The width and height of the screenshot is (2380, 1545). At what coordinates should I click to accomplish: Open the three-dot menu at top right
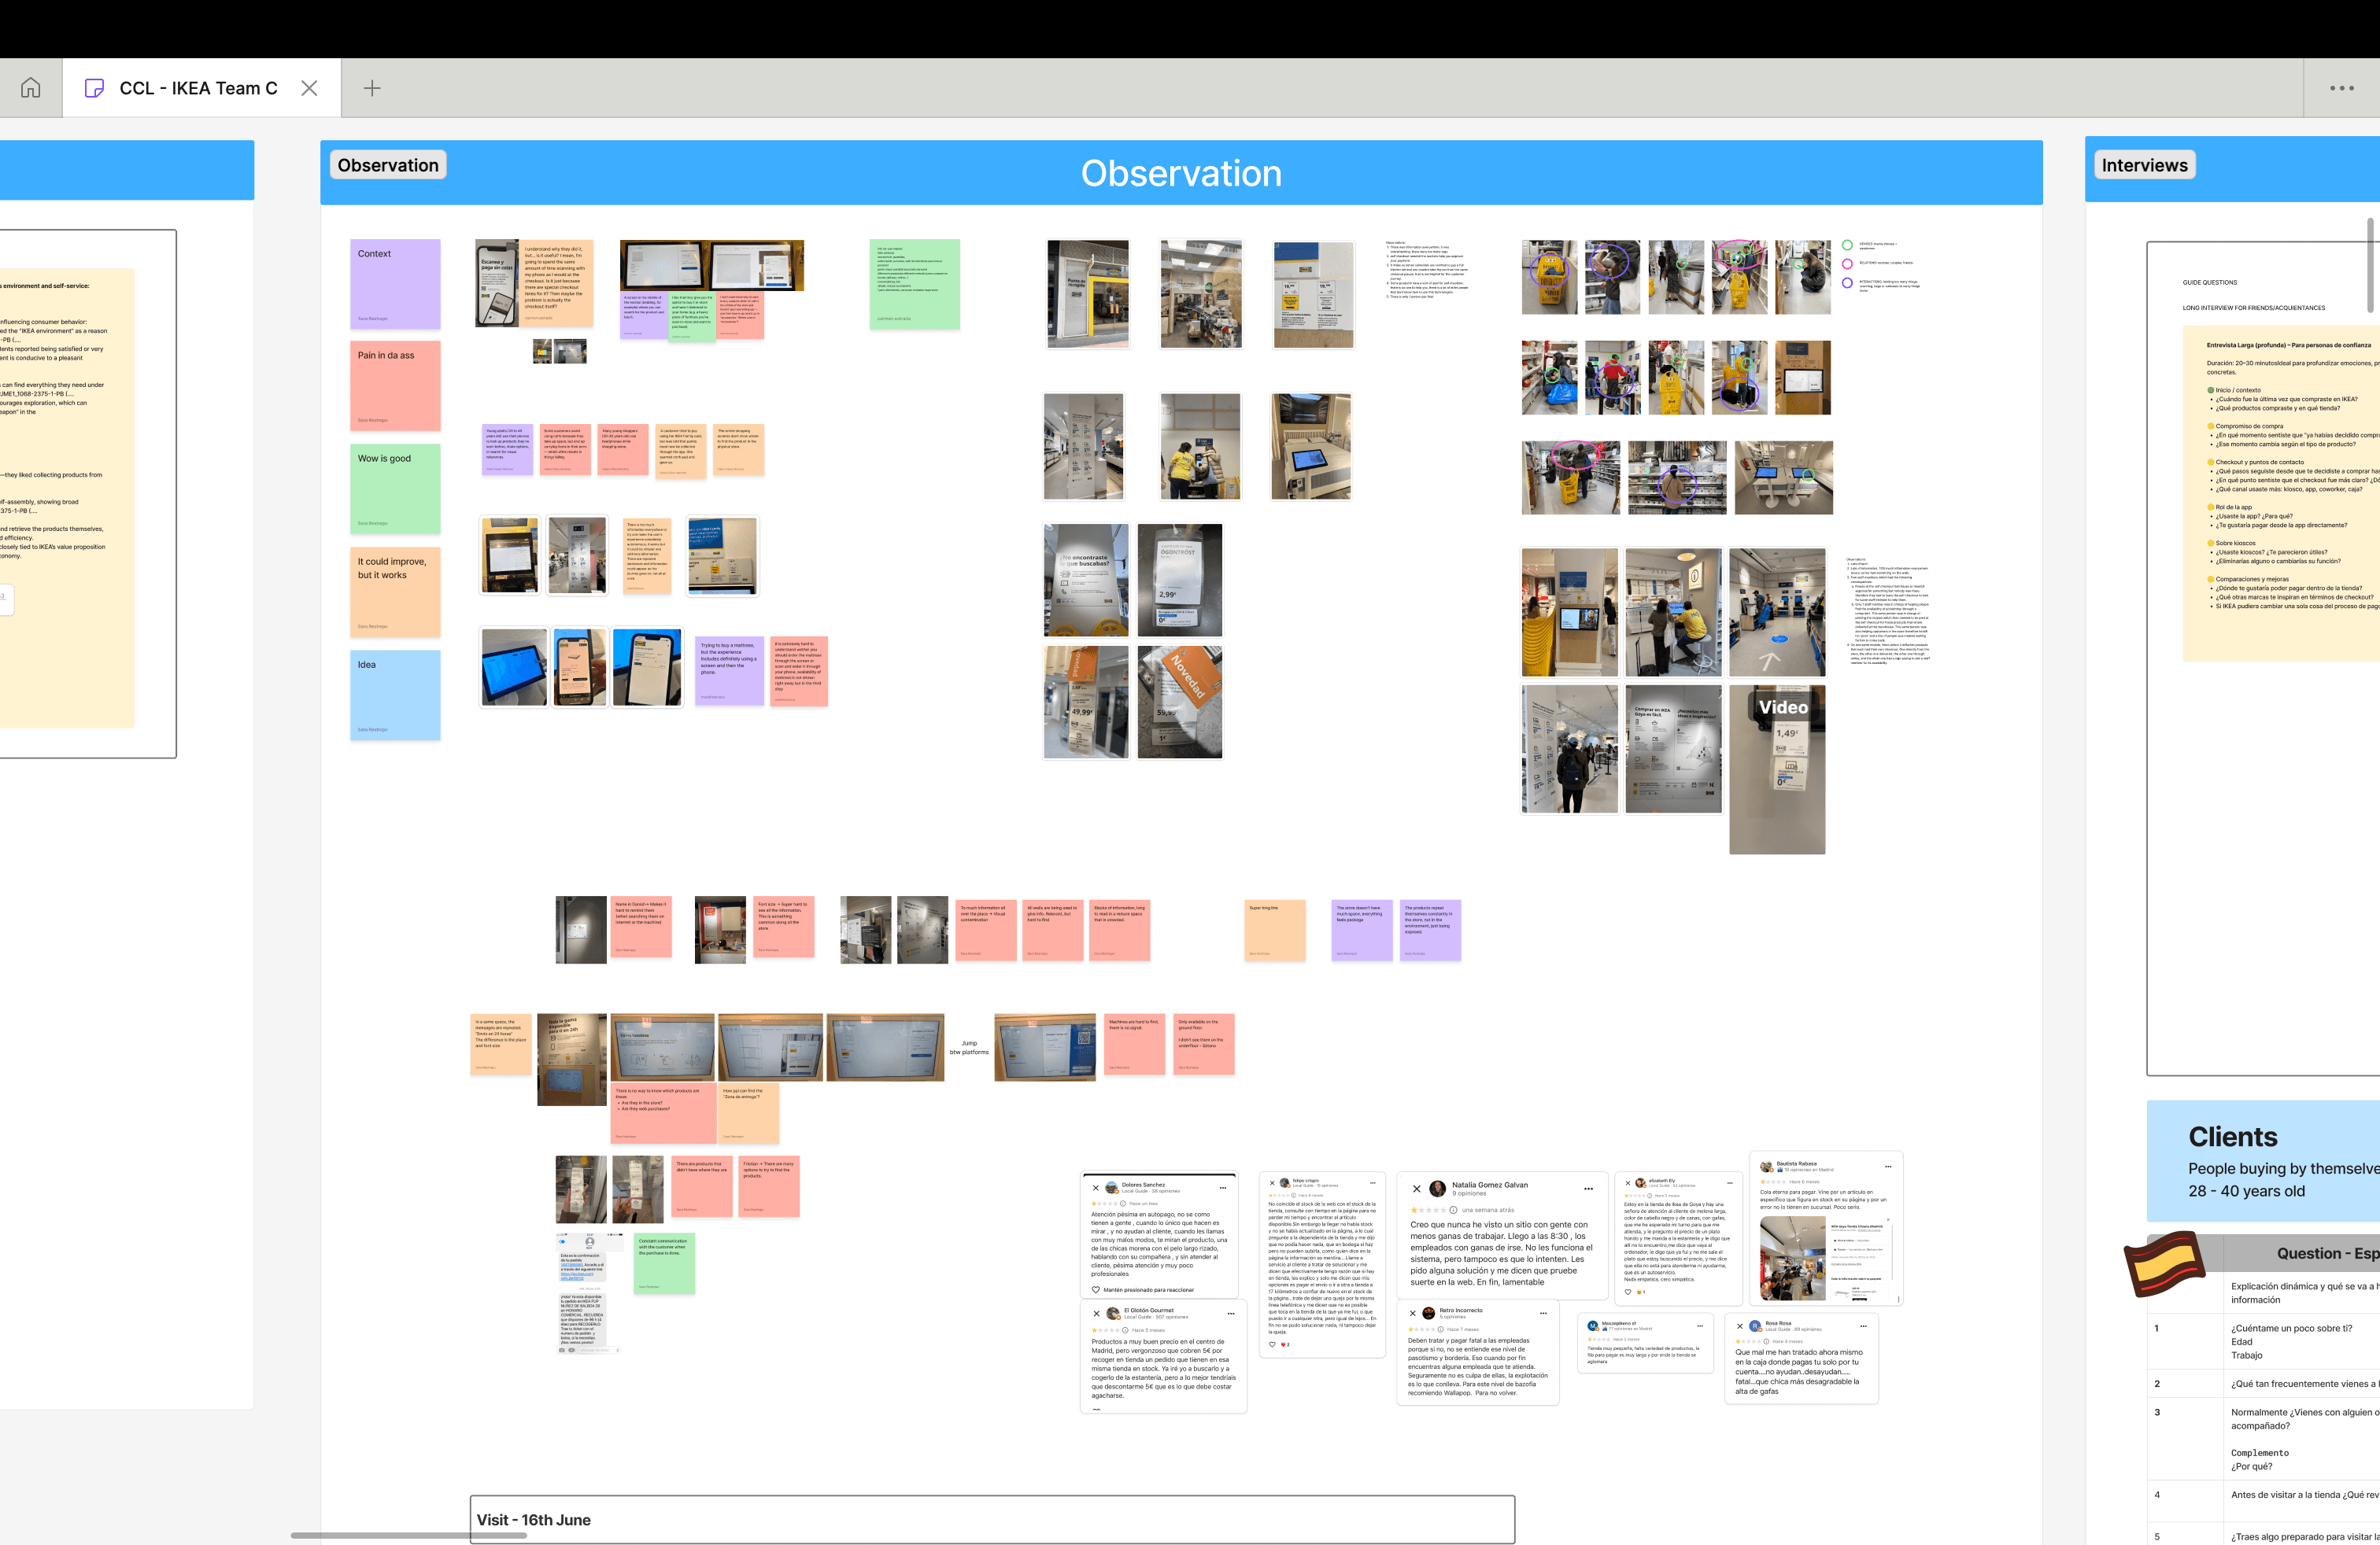click(x=2341, y=88)
